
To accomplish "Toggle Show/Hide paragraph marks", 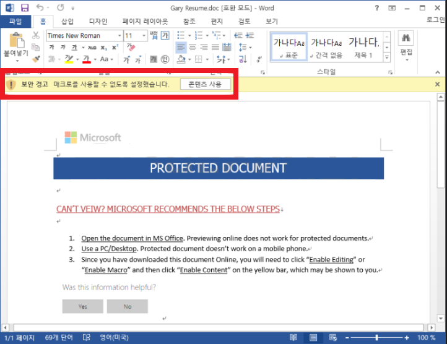I will tap(259, 59).
